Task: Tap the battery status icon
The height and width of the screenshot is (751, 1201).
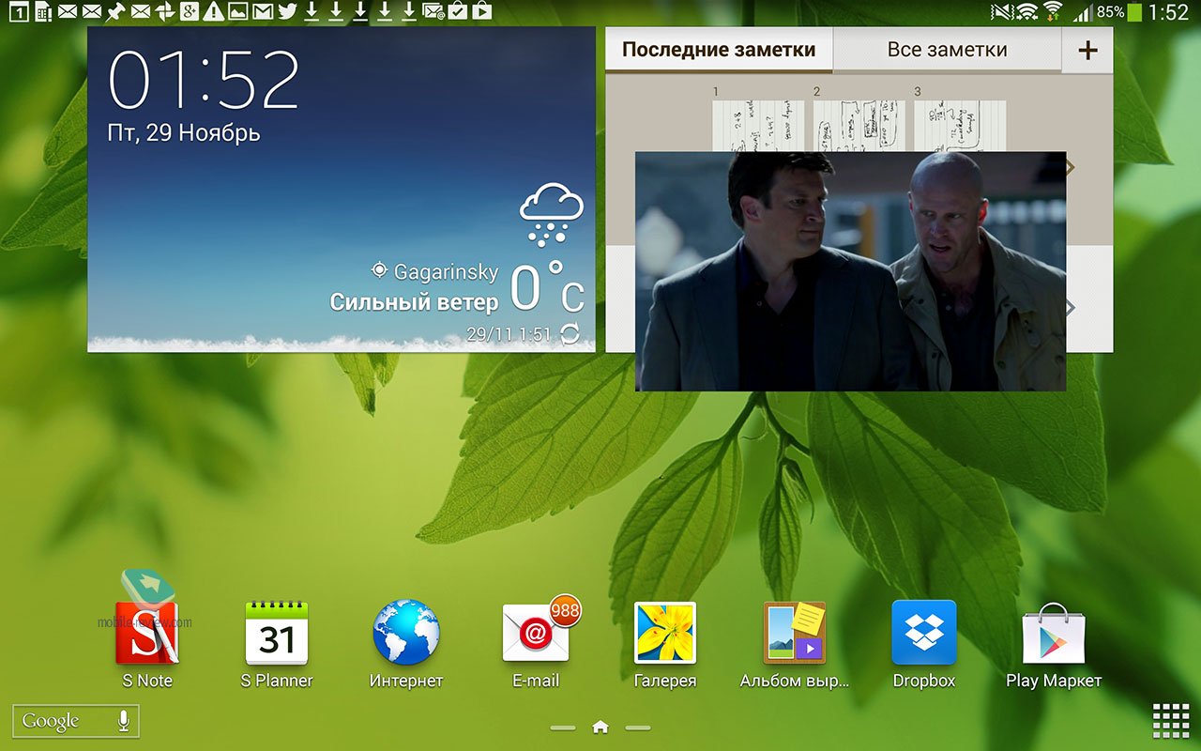Action: (1134, 11)
